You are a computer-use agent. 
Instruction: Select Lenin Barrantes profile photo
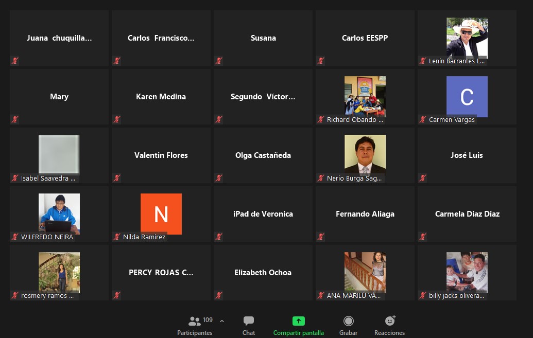click(467, 38)
